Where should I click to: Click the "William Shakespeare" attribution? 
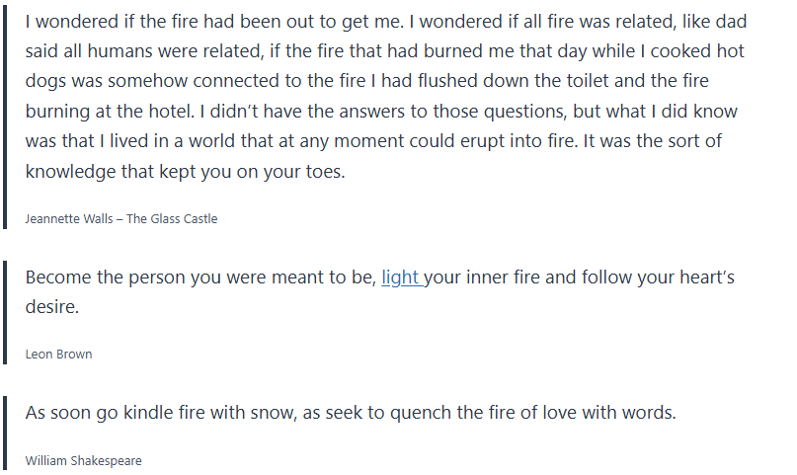tap(83, 461)
